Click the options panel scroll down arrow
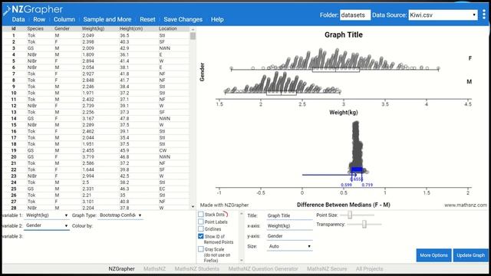491x276 pixels. (x=242, y=260)
